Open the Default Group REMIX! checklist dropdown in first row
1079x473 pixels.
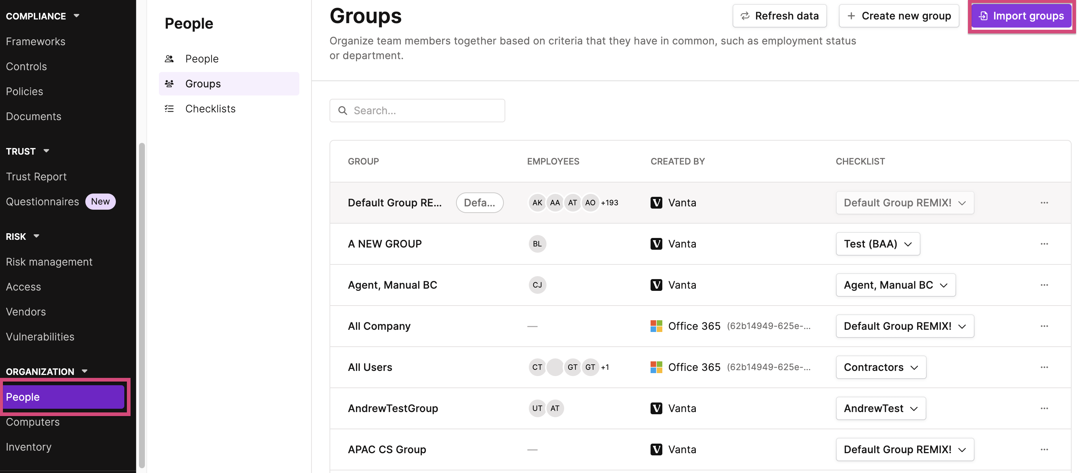coord(905,203)
